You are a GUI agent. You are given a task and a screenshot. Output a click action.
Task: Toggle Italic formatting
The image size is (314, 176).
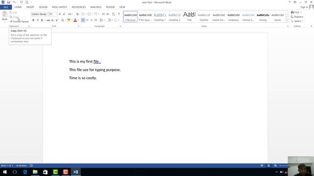[37, 20]
